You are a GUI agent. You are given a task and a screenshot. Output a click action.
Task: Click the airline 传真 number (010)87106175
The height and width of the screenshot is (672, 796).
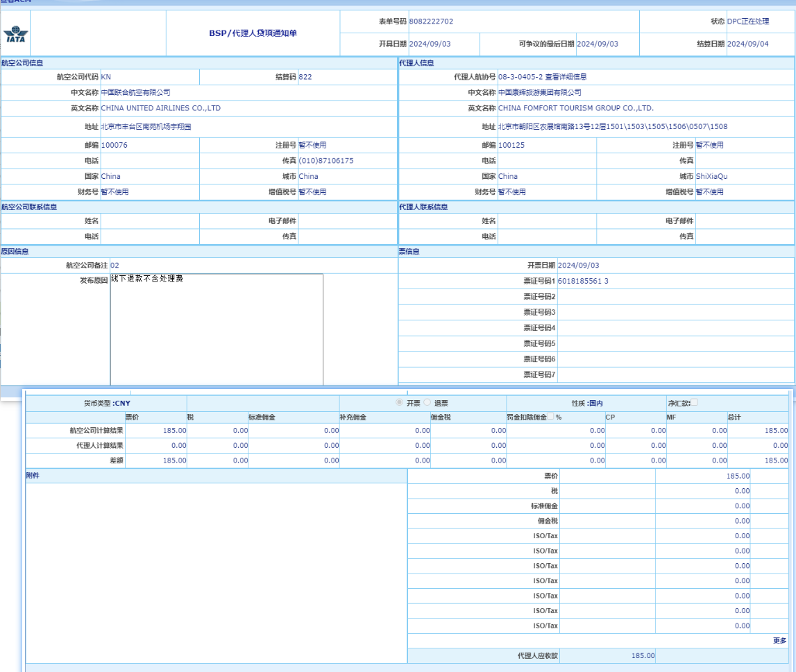(x=326, y=161)
